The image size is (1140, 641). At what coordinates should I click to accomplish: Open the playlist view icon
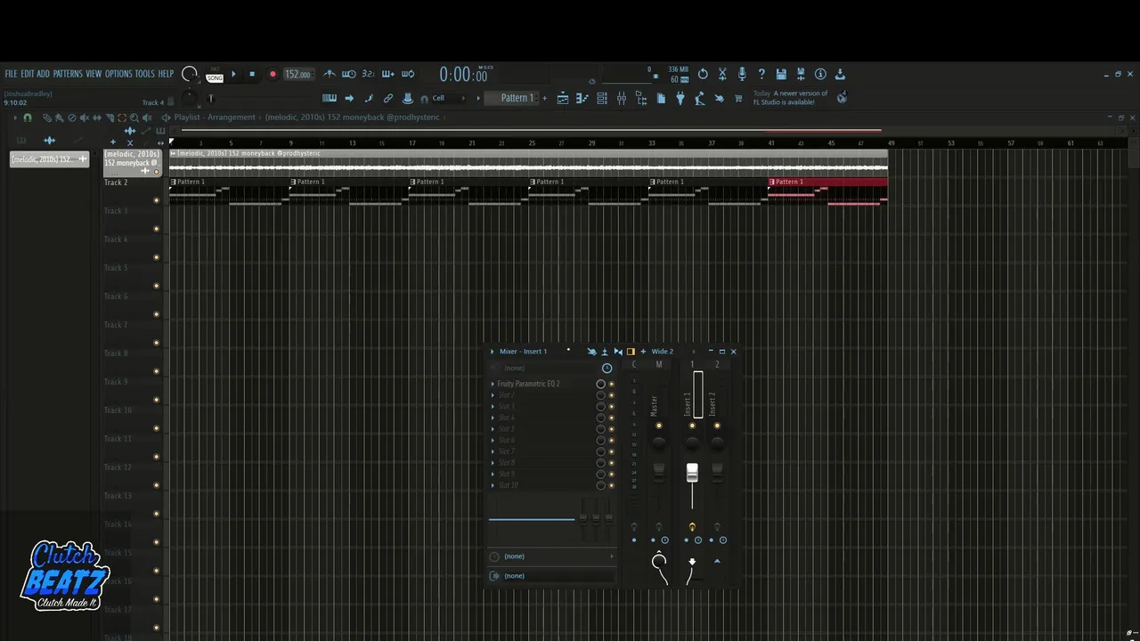pyautogui.click(x=562, y=98)
